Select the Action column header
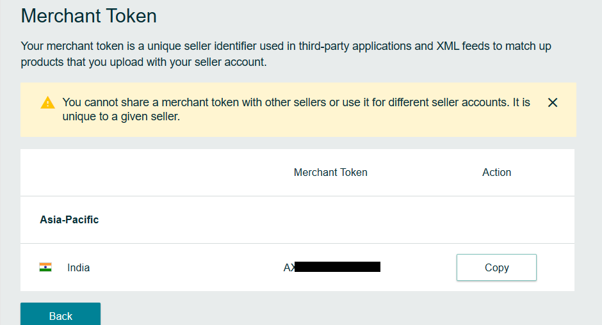 (x=496, y=172)
